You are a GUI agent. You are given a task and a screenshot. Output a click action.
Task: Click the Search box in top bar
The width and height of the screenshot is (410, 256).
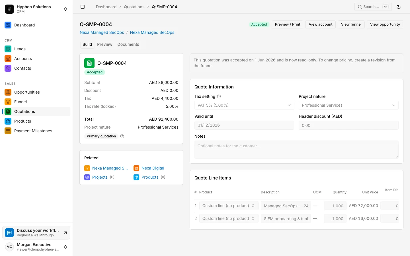point(373,7)
